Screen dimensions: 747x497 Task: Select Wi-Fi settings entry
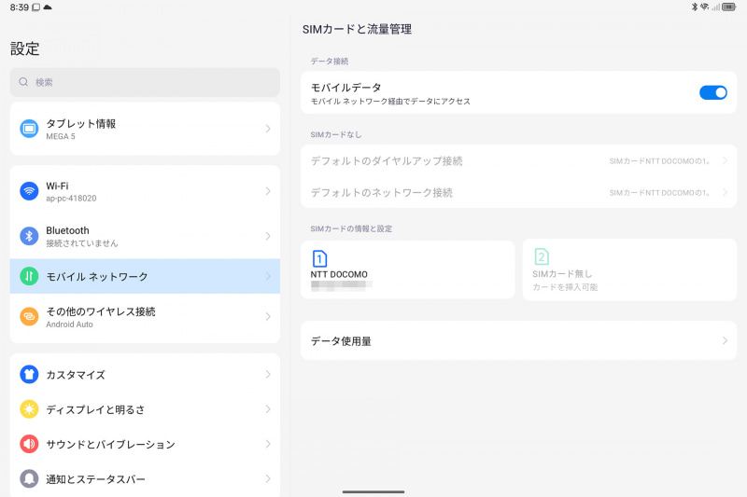tap(145, 191)
